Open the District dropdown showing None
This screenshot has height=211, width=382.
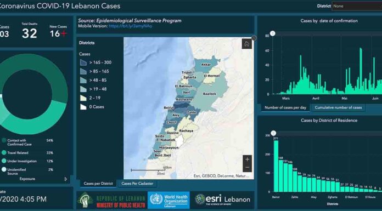(x=357, y=6)
